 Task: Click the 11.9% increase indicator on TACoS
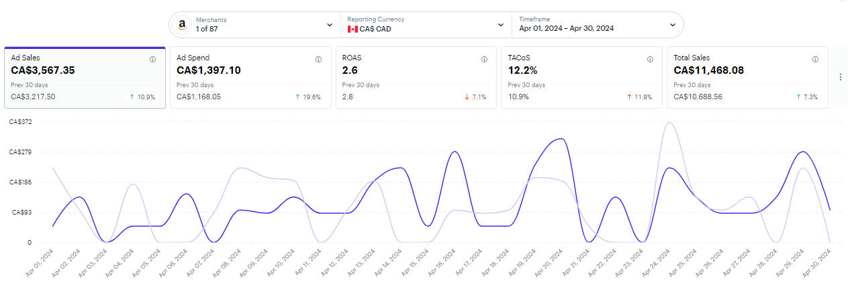point(639,97)
